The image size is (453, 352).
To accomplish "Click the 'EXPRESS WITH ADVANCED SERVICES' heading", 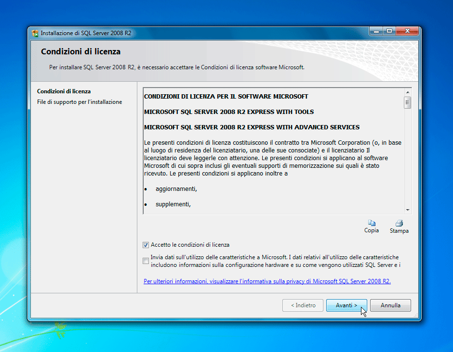I will pos(252,127).
